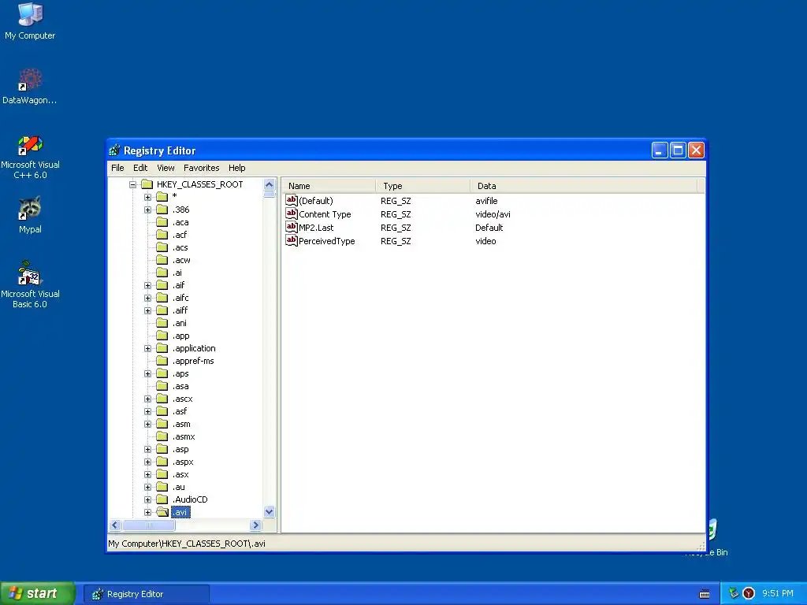Select the .acs key
This screenshot has height=605, width=807.
[180, 247]
